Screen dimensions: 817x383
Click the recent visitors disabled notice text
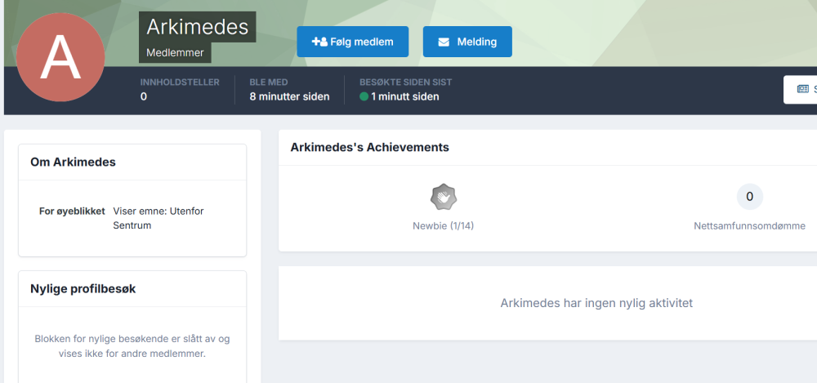(x=132, y=346)
